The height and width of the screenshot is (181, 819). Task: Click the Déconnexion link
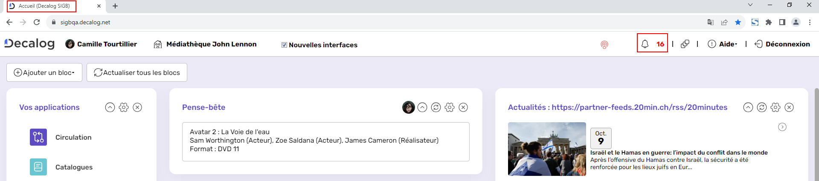(782, 44)
